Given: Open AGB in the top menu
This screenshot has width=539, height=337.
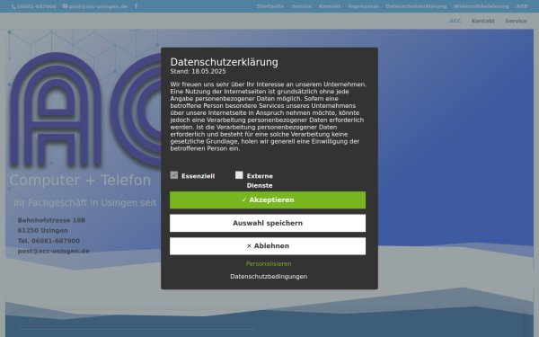Looking at the screenshot, I should (x=522, y=6).
